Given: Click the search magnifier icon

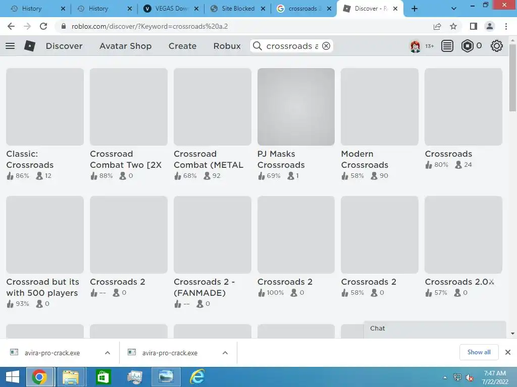Looking at the screenshot, I should click(257, 46).
